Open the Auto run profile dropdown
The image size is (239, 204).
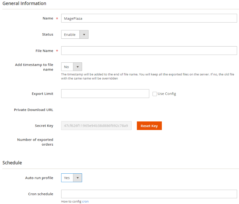pyautogui.click(x=71, y=178)
